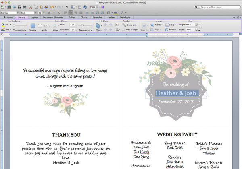
Task: Switch to the Home tab
Action: click(x=8, y=17)
